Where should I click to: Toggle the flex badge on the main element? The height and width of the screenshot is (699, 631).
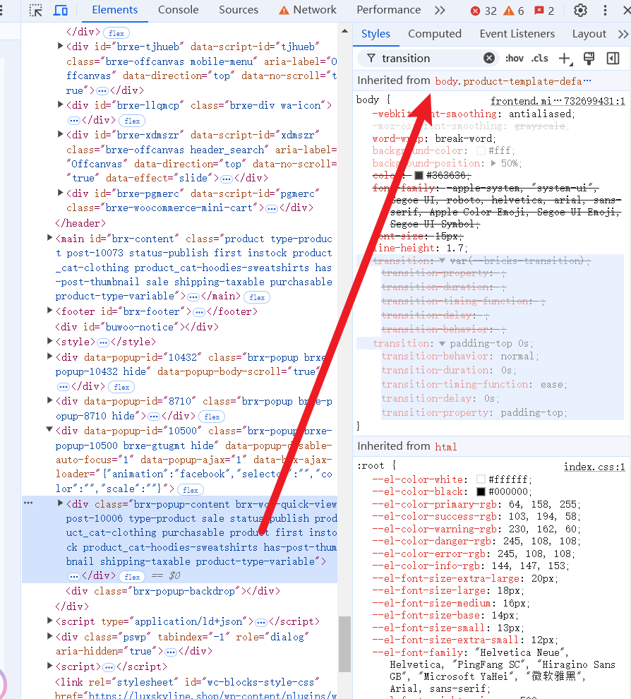click(257, 297)
